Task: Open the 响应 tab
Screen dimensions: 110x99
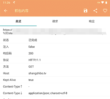Action: coord(92,21)
